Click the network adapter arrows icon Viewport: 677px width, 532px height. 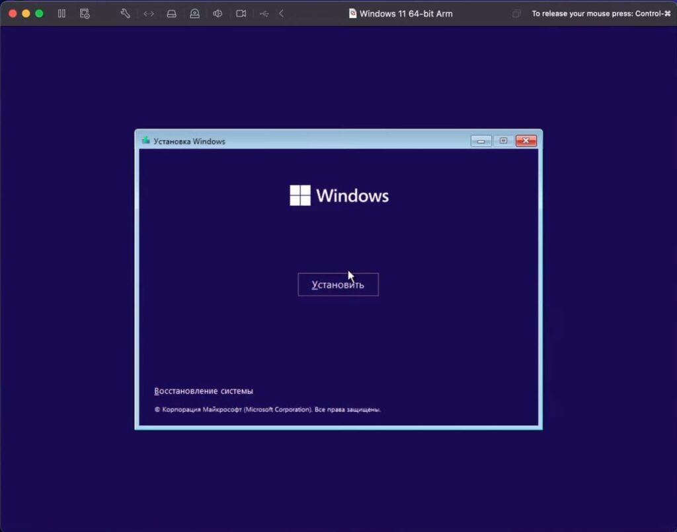point(149,13)
